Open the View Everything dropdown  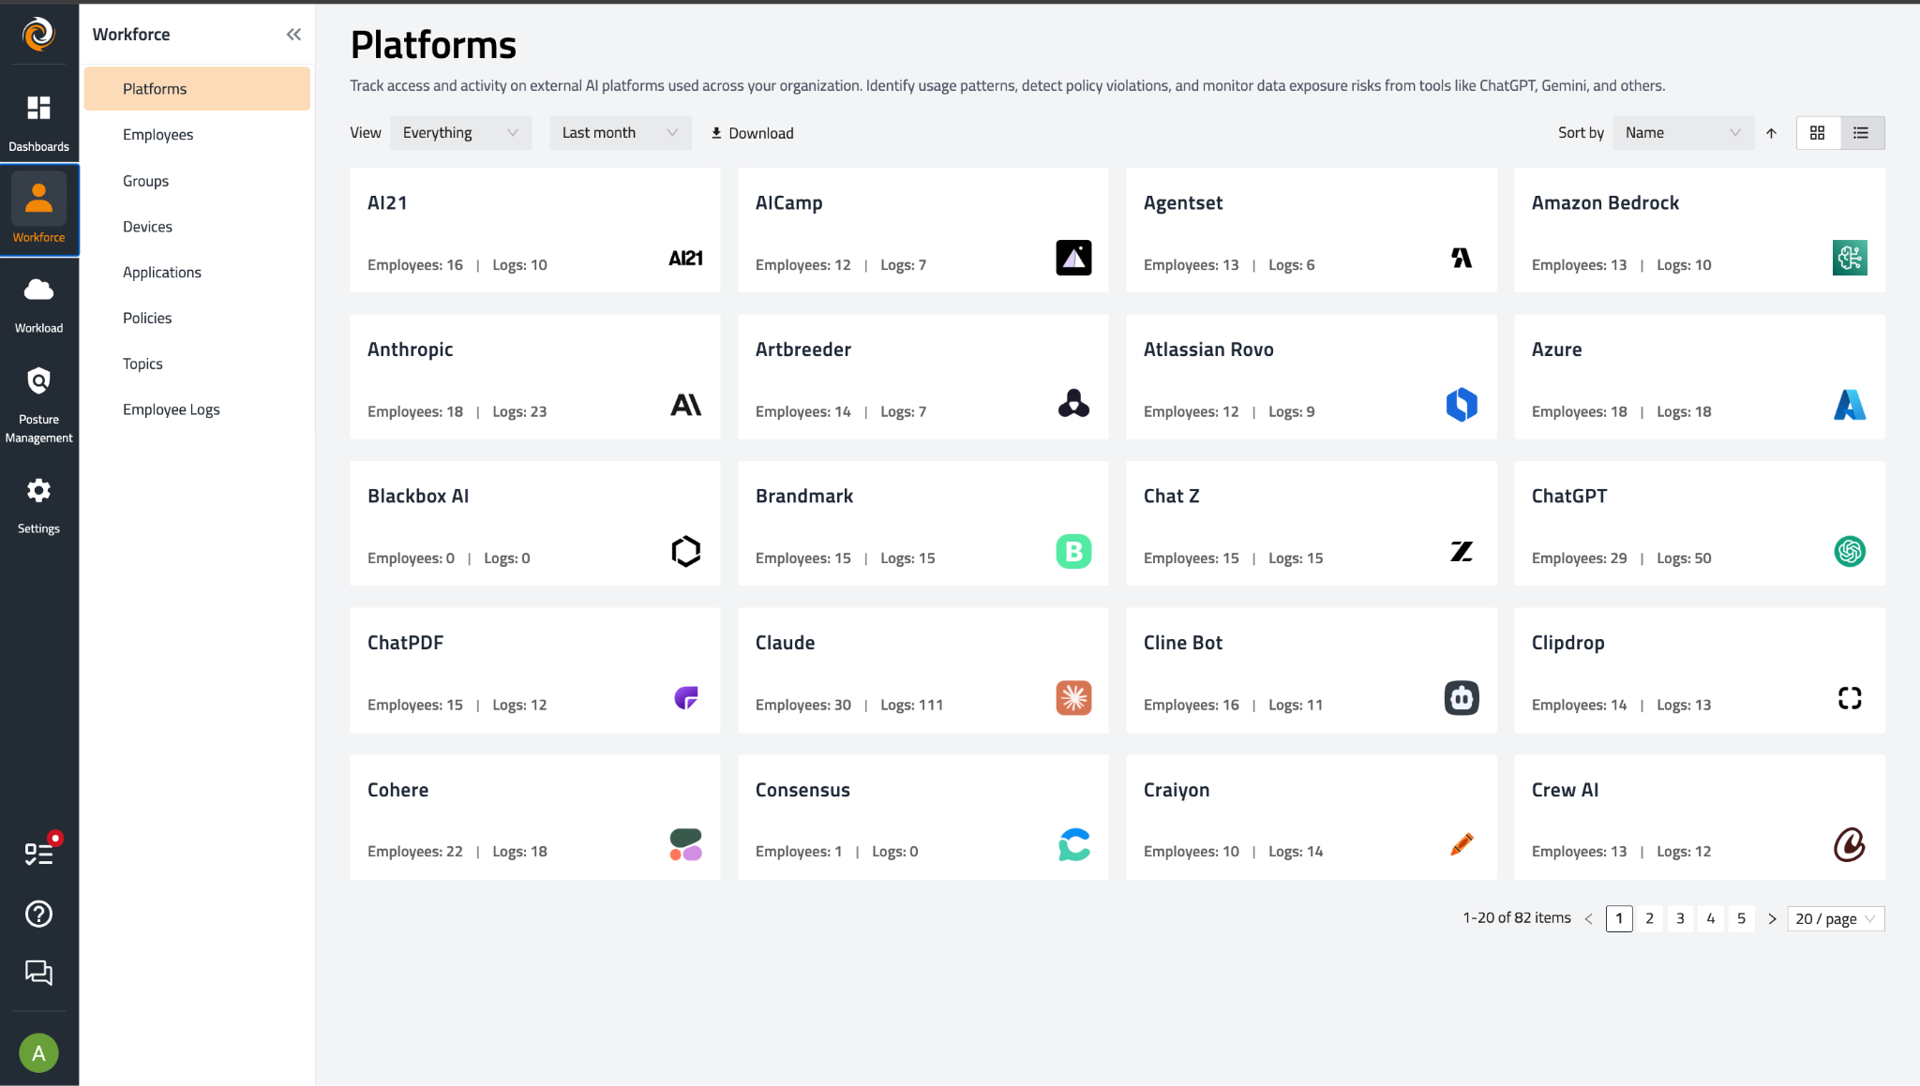tap(460, 133)
